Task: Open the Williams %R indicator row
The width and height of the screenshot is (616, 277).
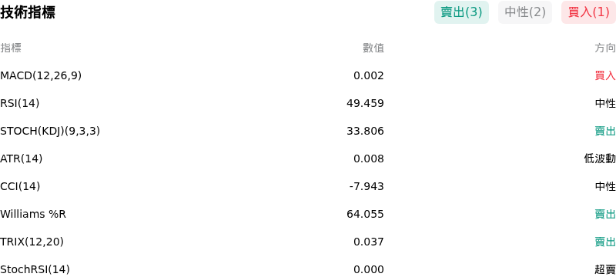Action: click(308, 214)
